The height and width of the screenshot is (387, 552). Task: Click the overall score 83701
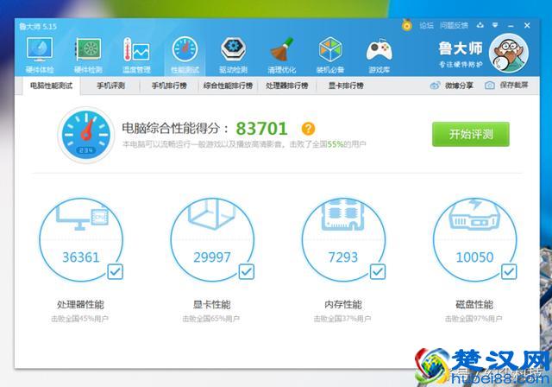(261, 129)
